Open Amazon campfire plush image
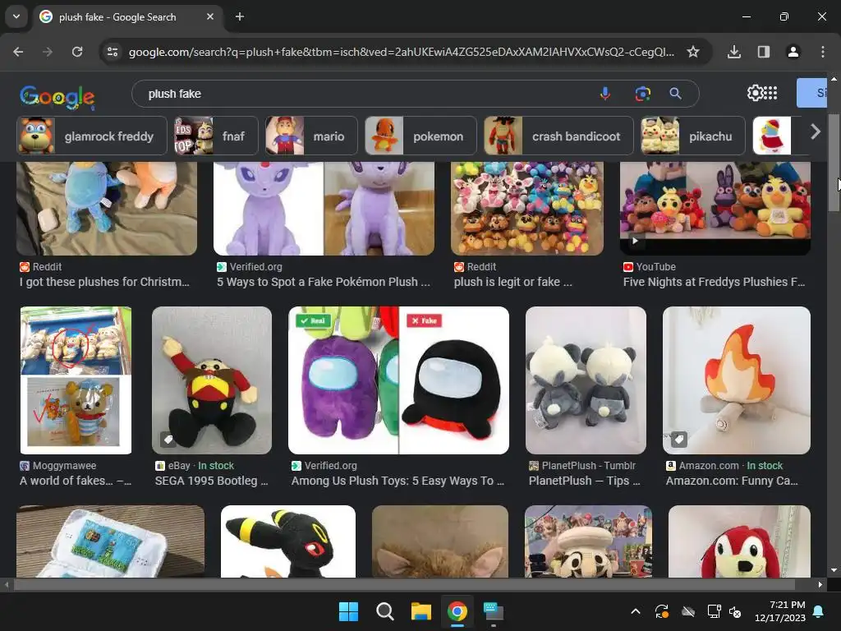 click(737, 380)
